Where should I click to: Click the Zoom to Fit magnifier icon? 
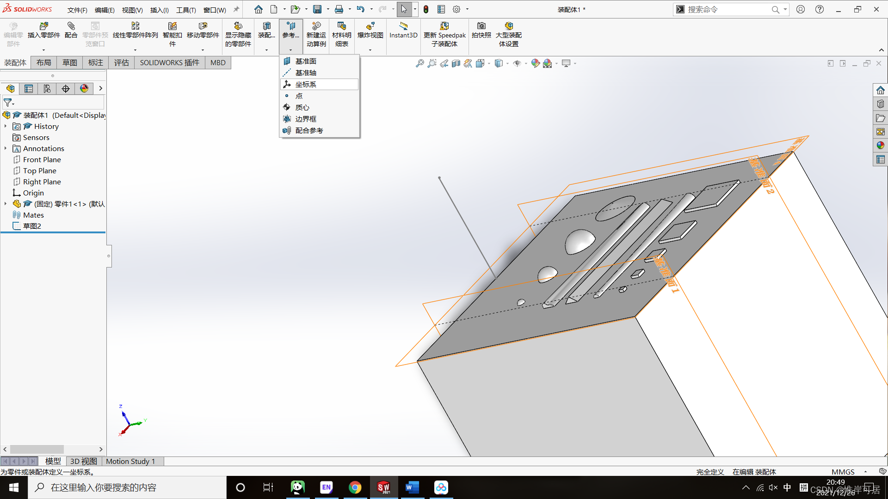419,63
